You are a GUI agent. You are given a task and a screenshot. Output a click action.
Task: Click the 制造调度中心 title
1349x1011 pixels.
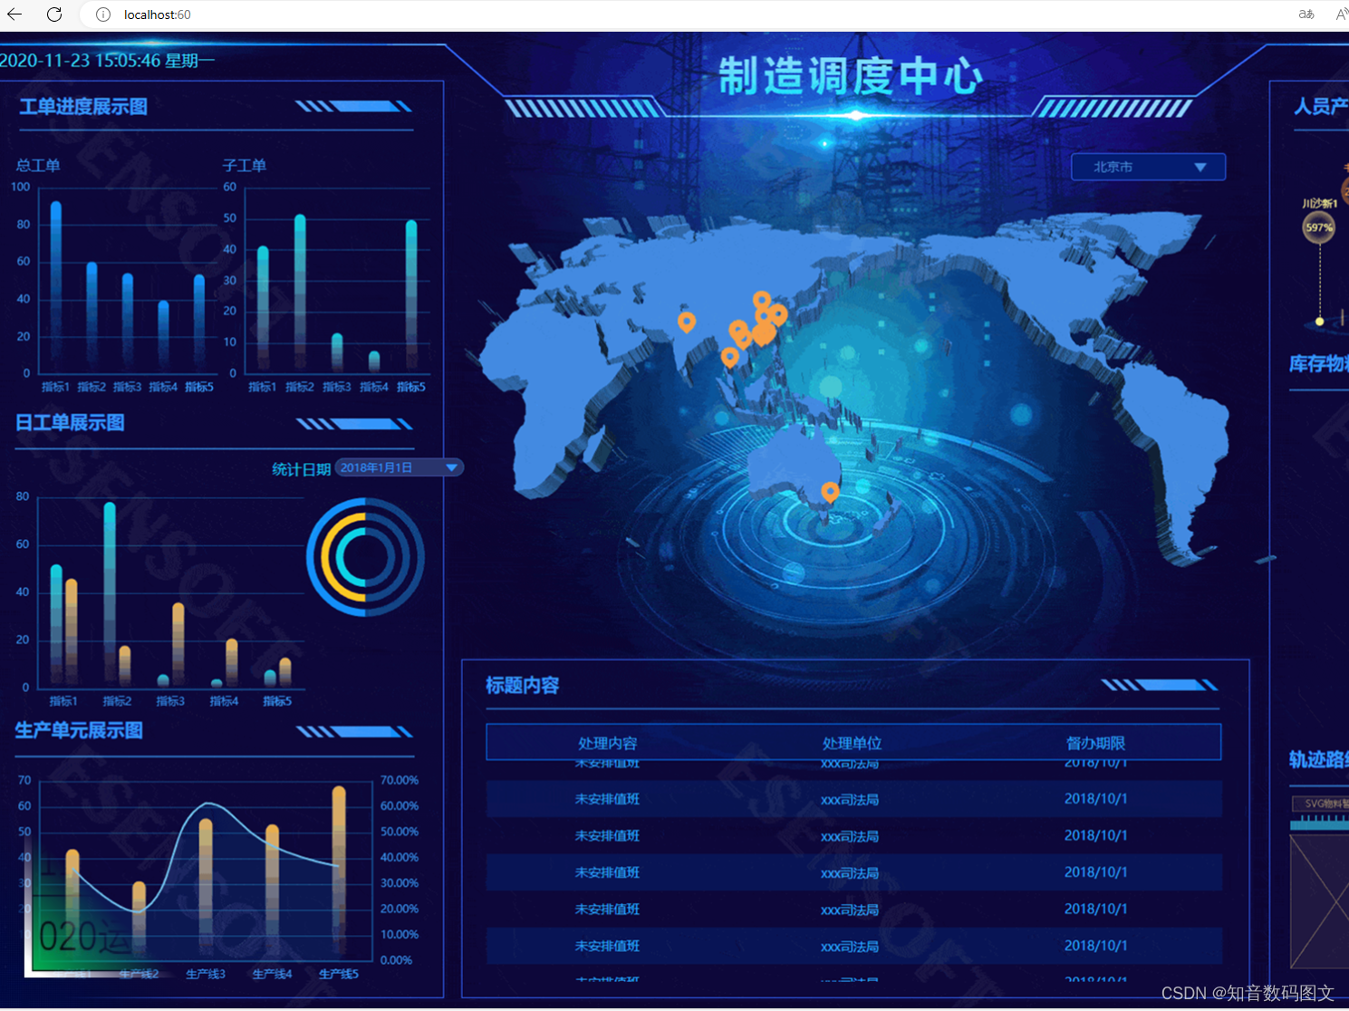pos(851,75)
